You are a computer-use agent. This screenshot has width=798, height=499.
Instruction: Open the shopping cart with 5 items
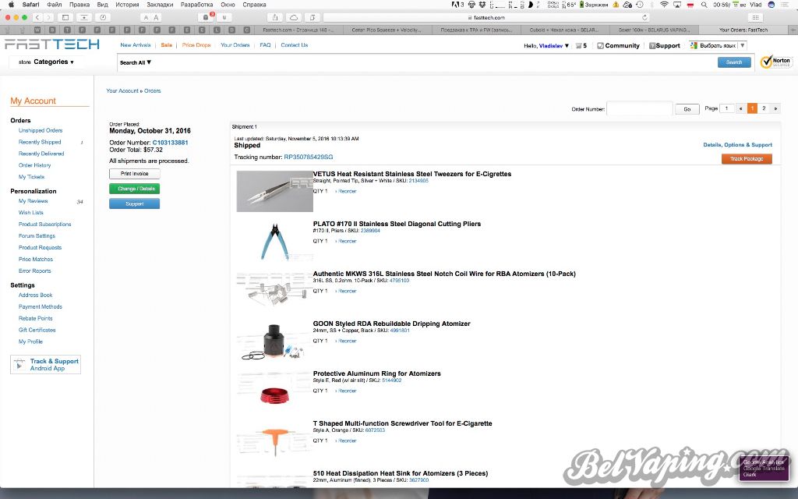coord(581,45)
